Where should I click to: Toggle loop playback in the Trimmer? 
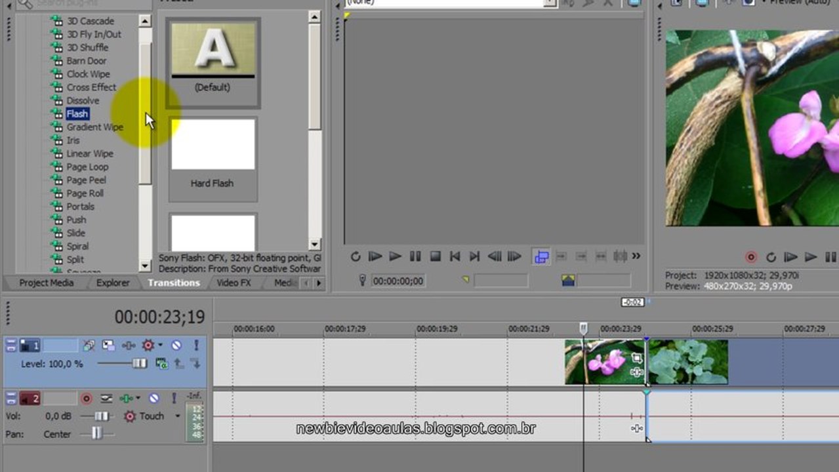[x=356, y=256]
